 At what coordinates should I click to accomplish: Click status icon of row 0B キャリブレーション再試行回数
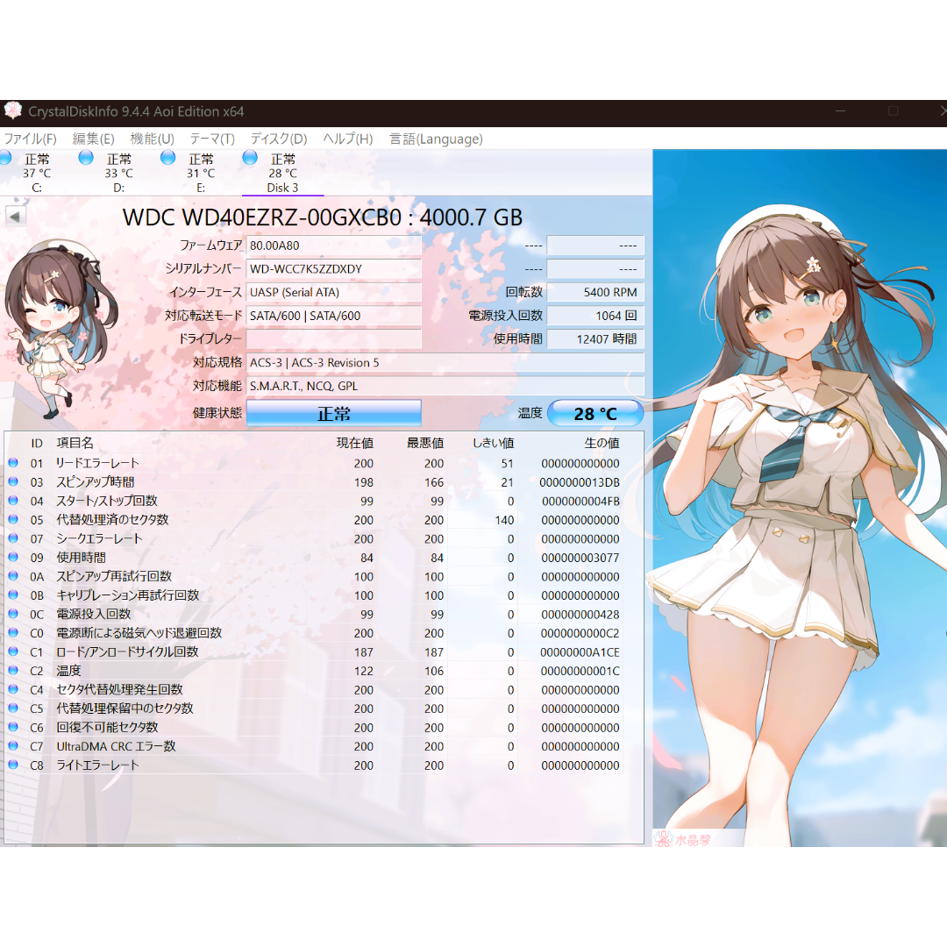click(13, 595)
